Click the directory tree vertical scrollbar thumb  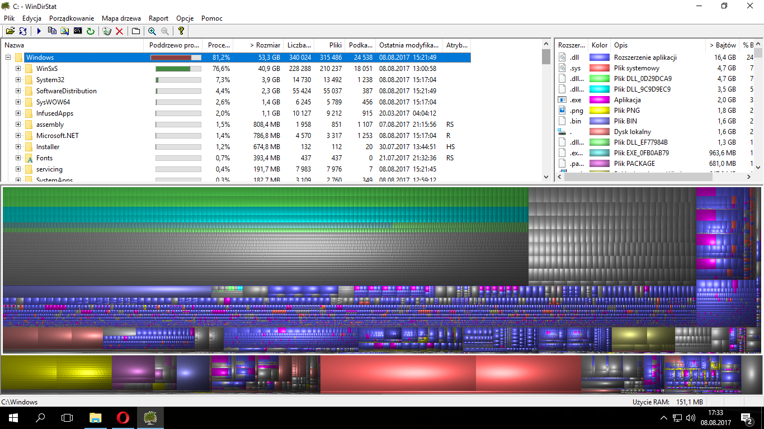pyautogui.click(x=546, y=57)
